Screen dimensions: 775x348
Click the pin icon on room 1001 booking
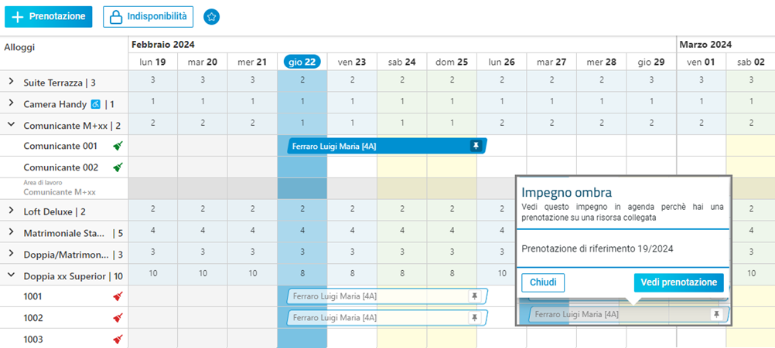coord(474,296)
